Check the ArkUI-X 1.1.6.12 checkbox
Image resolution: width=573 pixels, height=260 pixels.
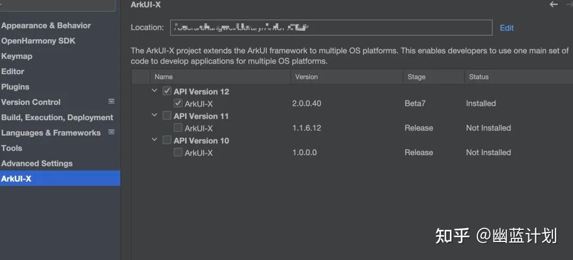[178, 128]
